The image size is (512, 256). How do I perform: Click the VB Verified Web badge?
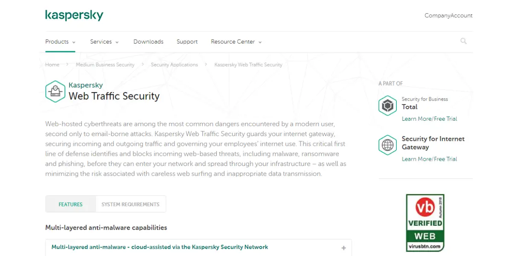pyautogui.click(x=425, y=223)
